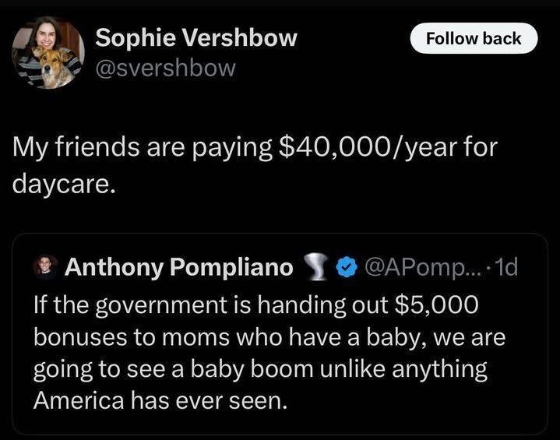Image resolution: width=560 pixels, height=440 pixels.
Task: Click the word 'daycare.' in the tweet
Action: (x=64, y=184)
